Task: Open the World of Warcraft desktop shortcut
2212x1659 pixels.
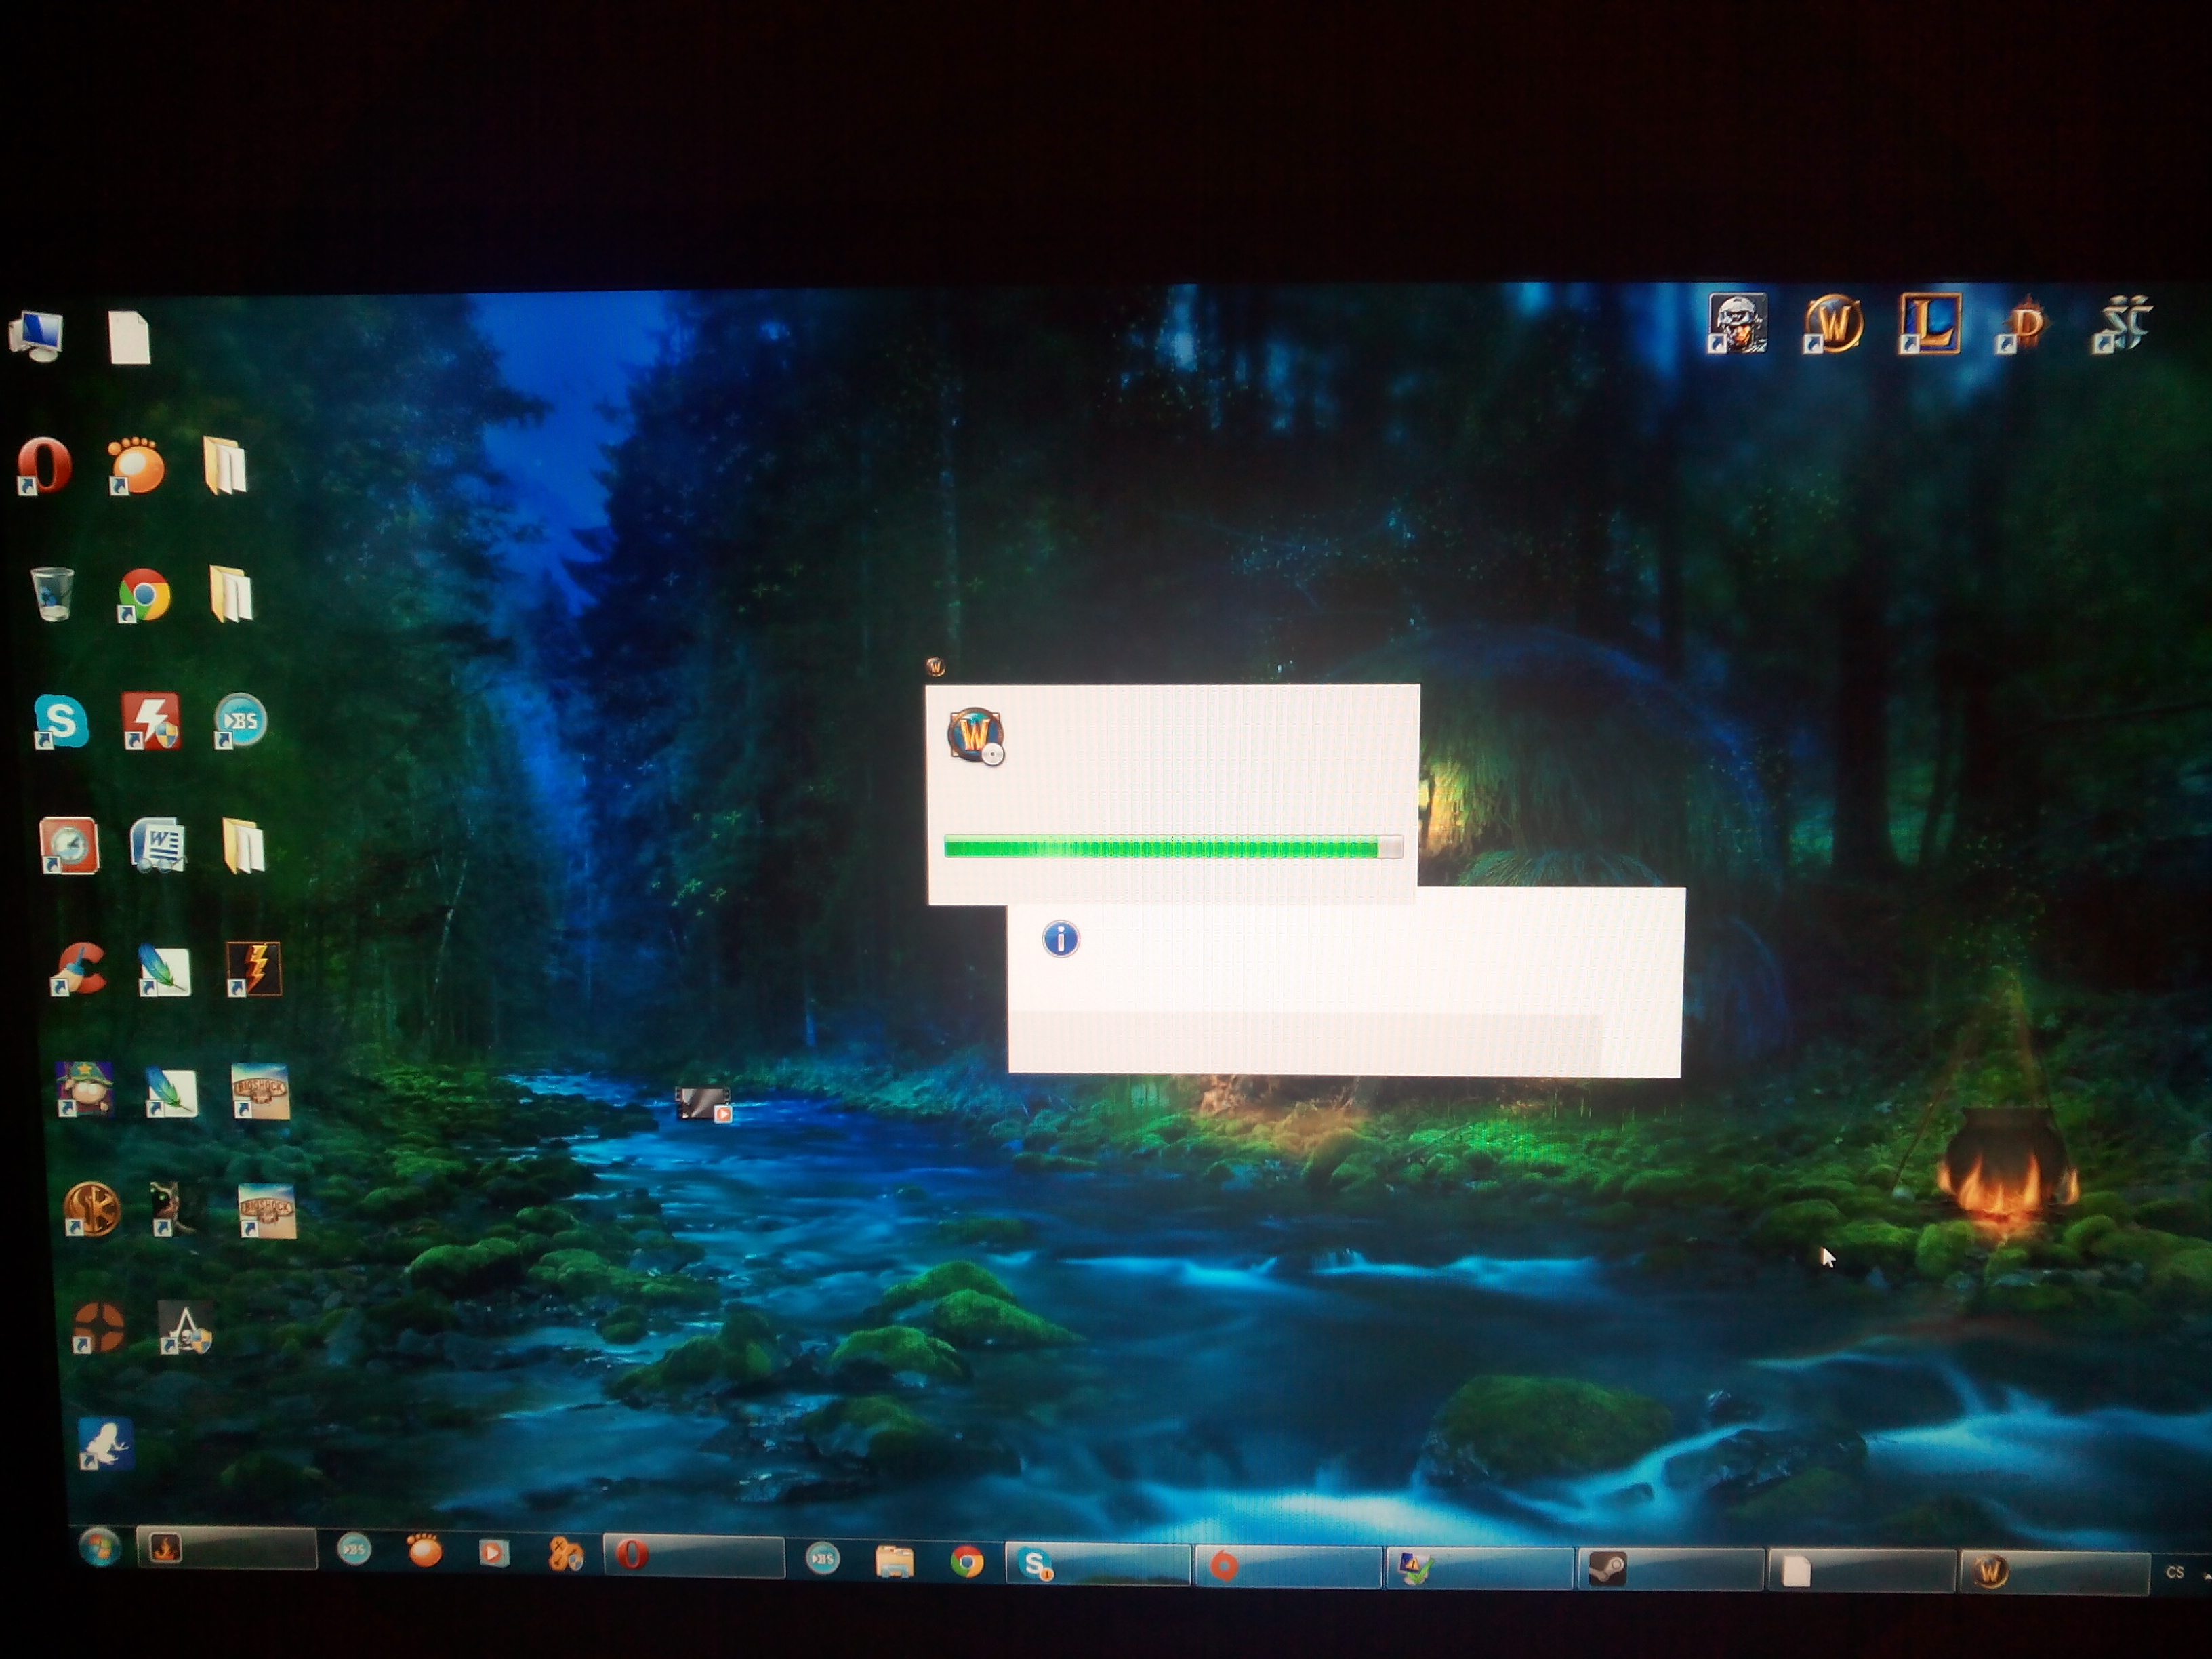Action: click(x=1833, y=324)
